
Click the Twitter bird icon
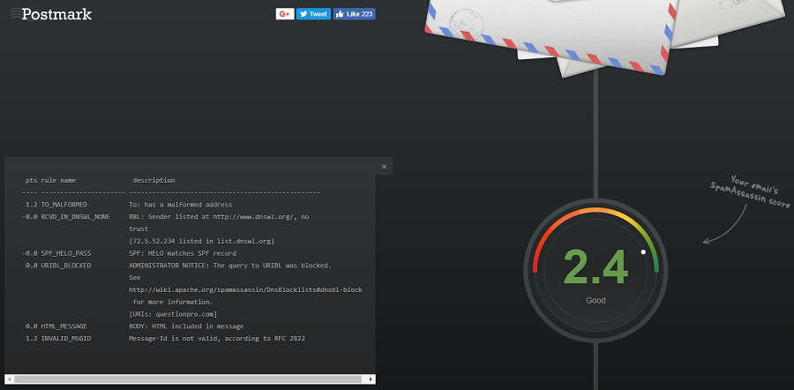pos(303,14)
